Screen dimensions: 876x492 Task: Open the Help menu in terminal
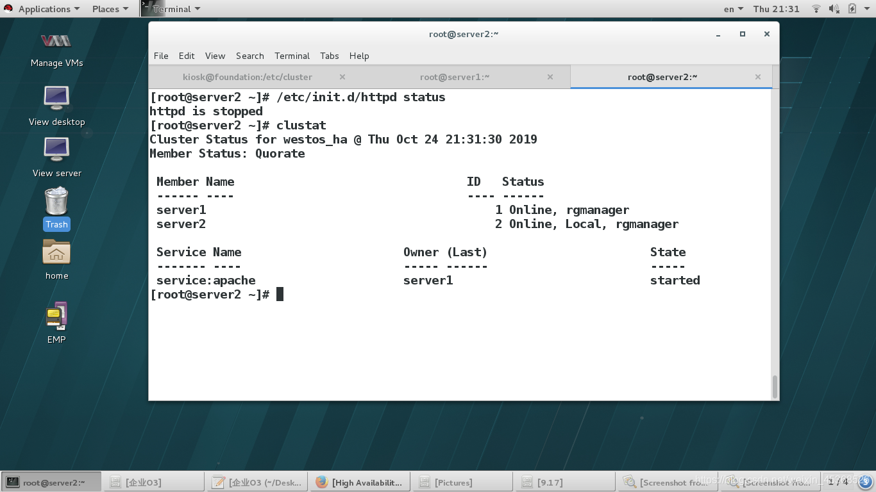tap(359, 56)
